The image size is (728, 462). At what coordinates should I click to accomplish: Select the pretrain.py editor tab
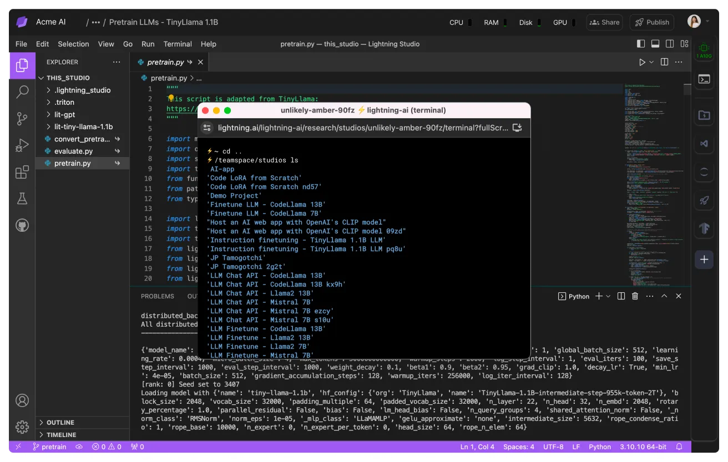coord(170,62)
